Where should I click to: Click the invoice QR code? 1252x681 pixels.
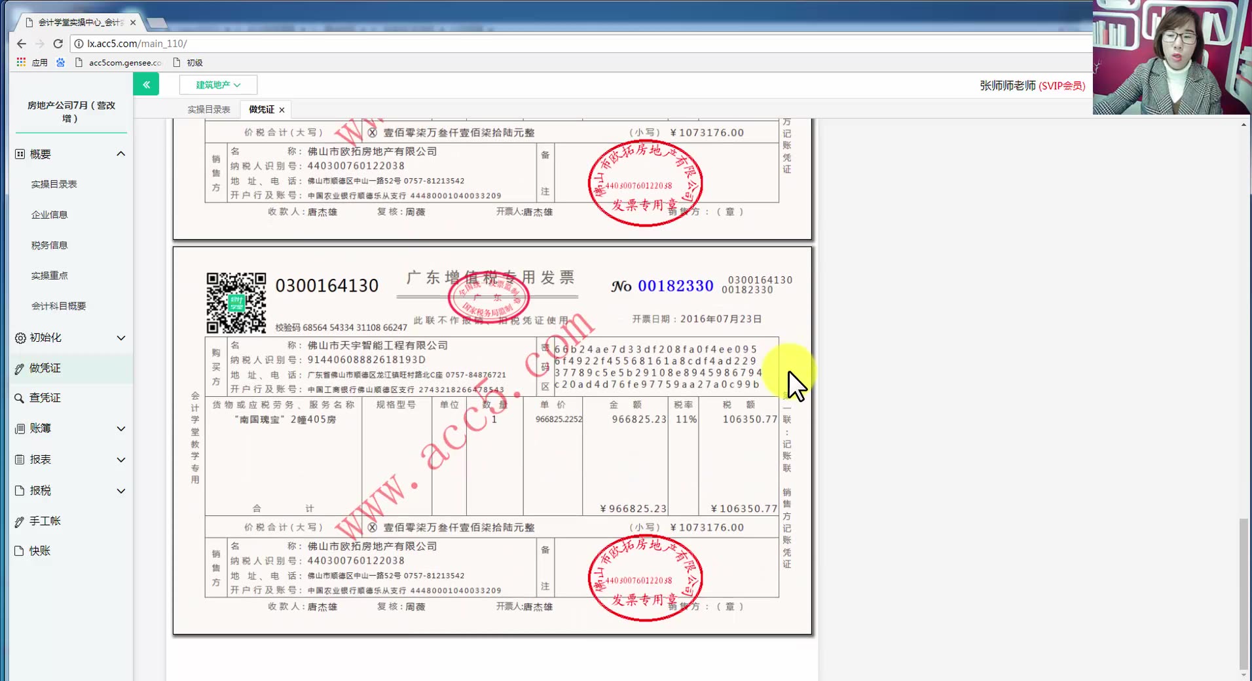point(236,303)
